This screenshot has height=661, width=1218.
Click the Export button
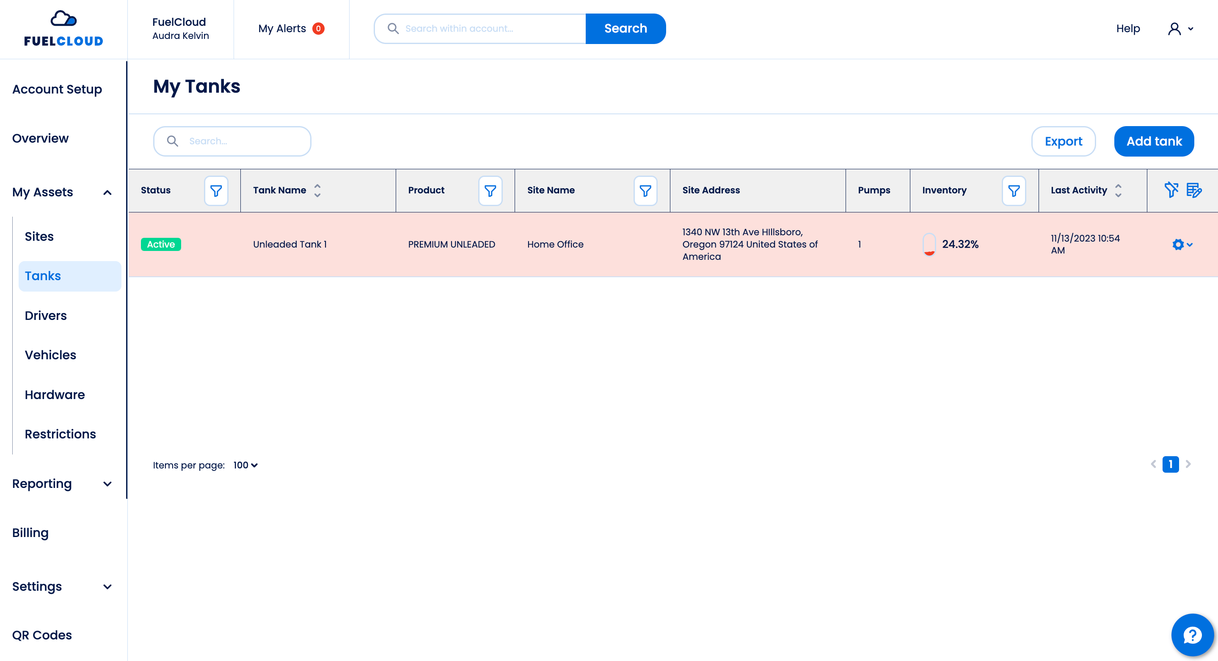(1063, 141)
